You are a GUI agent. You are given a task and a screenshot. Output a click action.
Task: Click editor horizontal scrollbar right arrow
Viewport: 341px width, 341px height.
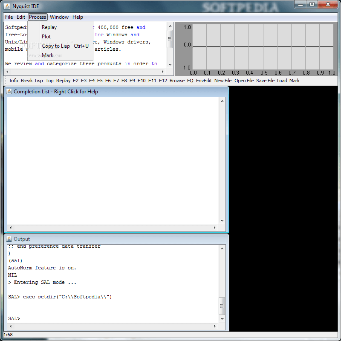162,72
